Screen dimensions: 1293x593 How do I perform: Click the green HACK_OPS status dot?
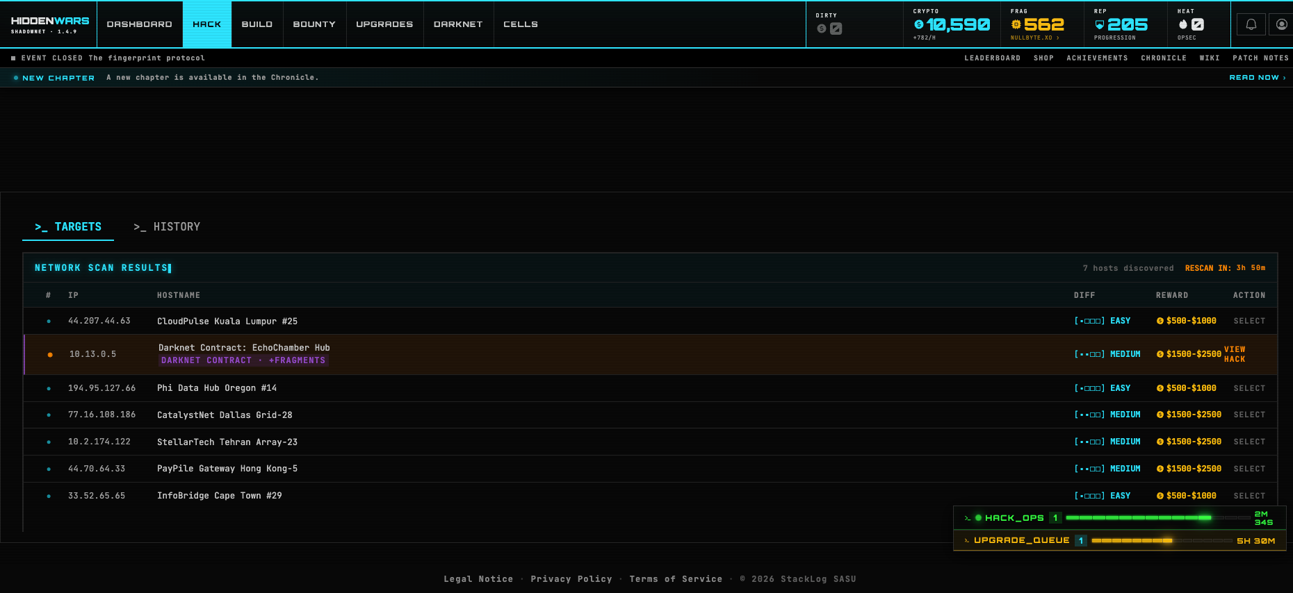pyautogui.click(x=978, y=518)
